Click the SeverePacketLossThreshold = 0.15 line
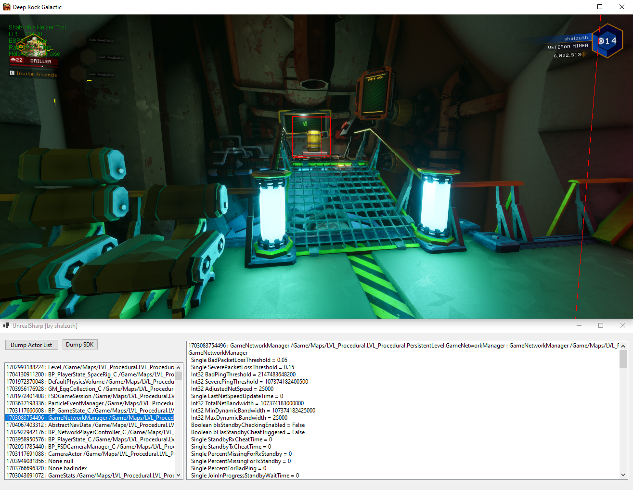Viewport: 633px width, 490px height. 243,367
